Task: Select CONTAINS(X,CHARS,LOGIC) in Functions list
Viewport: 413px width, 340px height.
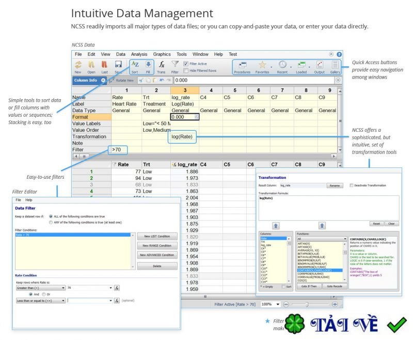Action: (320, 270)
